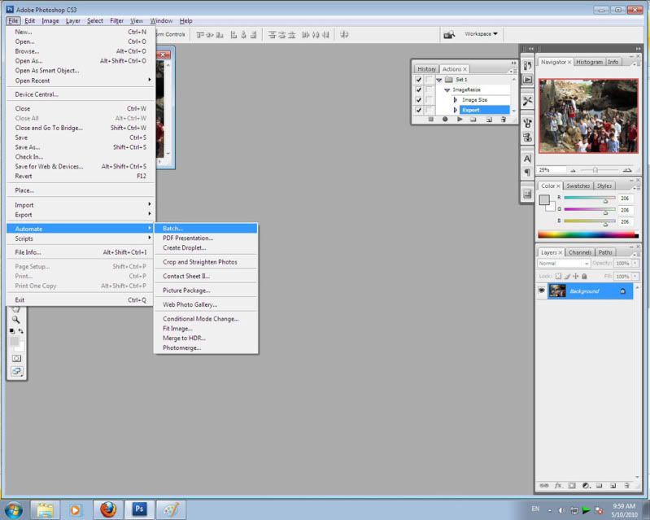The width and height of the screenshot is (650, 520).
Task: Collapse the ImageResize action
Action: (447, 90)
